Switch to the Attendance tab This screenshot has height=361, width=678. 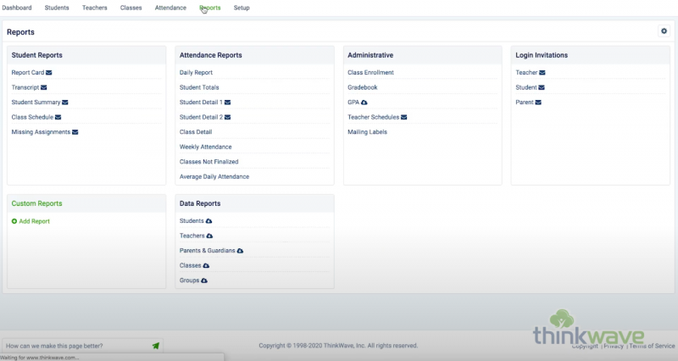(x=170, y=8)
